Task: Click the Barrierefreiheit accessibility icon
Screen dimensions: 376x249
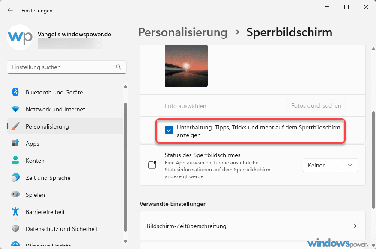Action: tap(15, 211)
